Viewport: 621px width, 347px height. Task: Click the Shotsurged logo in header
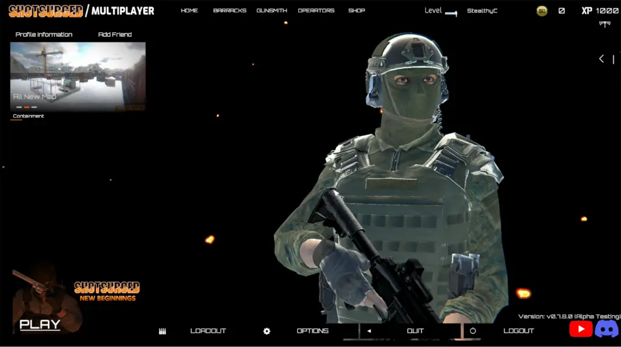tap(45, 11)
